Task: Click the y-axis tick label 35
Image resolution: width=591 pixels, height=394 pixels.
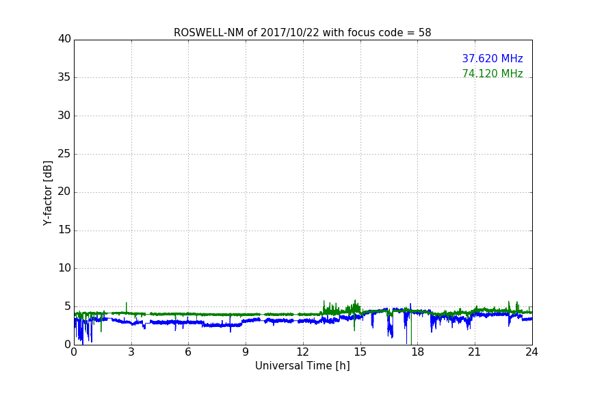Action: click(64, 77)
